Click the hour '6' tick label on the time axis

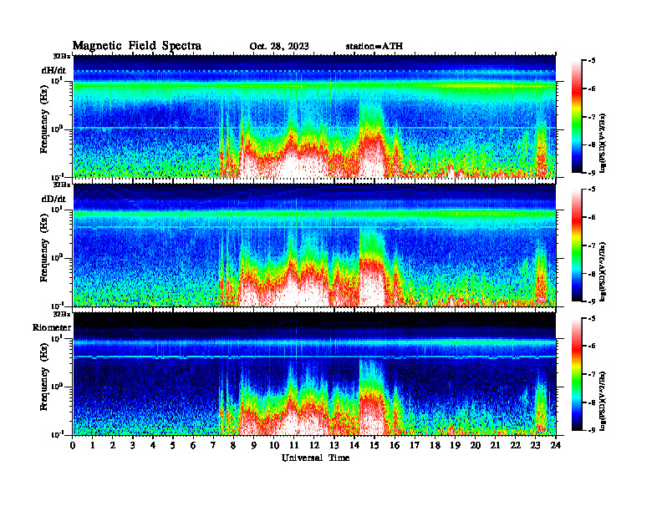(x=193, y=446)
